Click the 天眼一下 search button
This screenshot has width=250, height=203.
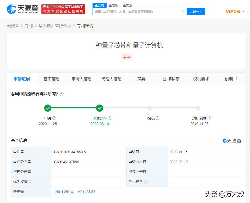196,12
